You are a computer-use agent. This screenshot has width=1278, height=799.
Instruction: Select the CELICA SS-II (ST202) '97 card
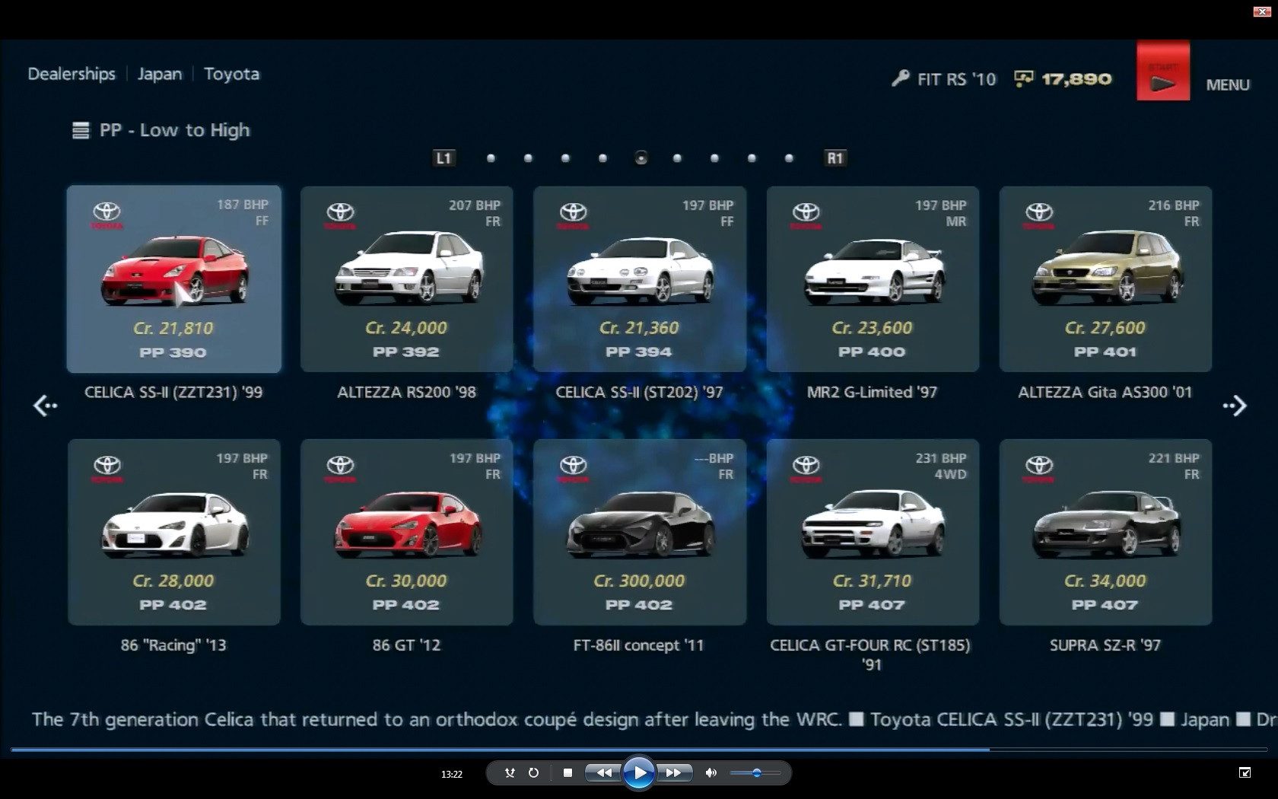639,279
